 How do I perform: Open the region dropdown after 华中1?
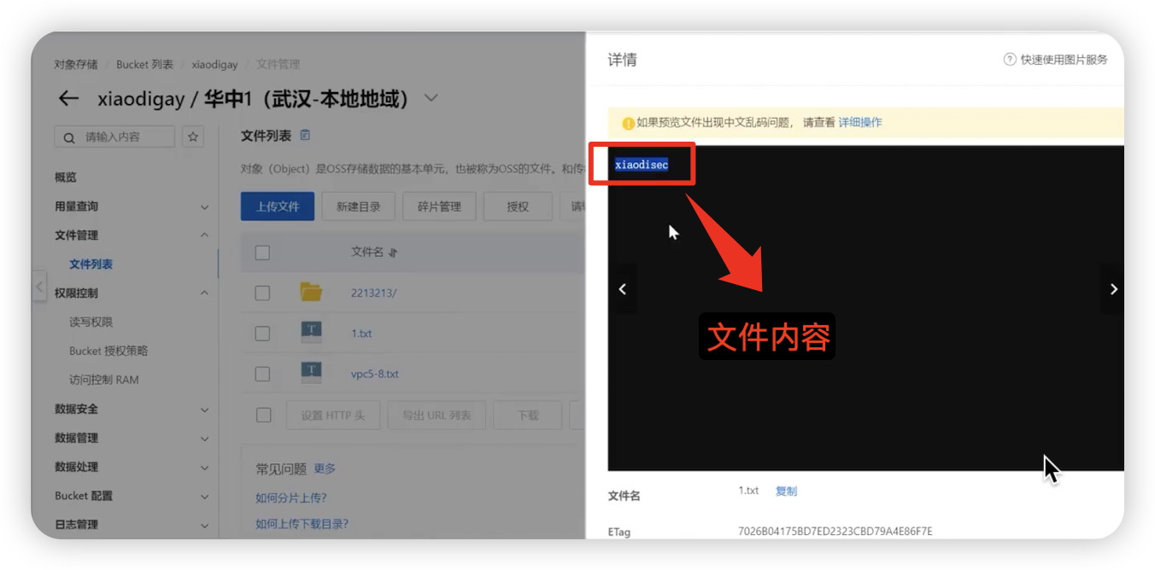click(x=431, y=99)
